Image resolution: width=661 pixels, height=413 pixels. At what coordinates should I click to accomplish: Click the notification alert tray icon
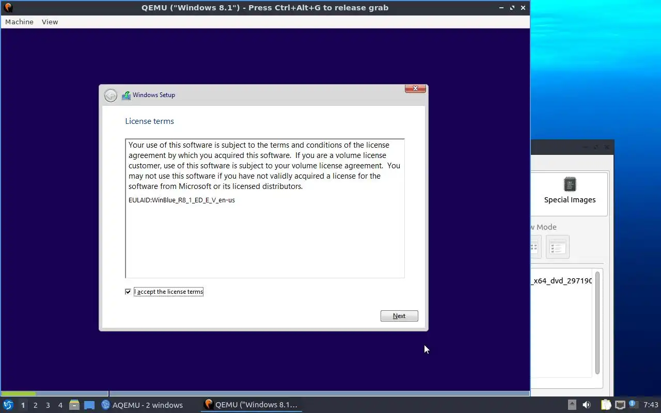click(x=633, y=404)
